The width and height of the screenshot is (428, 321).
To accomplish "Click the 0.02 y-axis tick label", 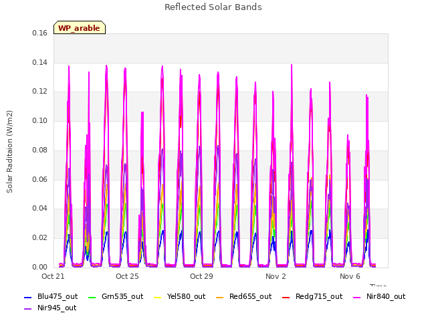I will click(x=40, y=238).
